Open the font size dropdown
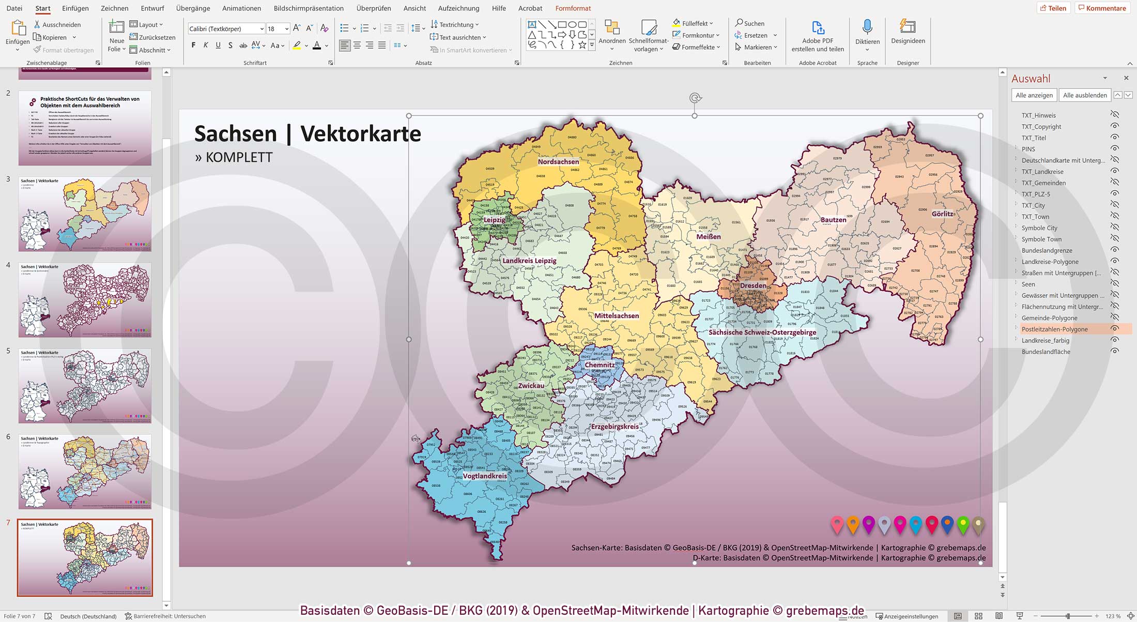Viewport: 1137px width, 622px height. click(x=285, y=28)
